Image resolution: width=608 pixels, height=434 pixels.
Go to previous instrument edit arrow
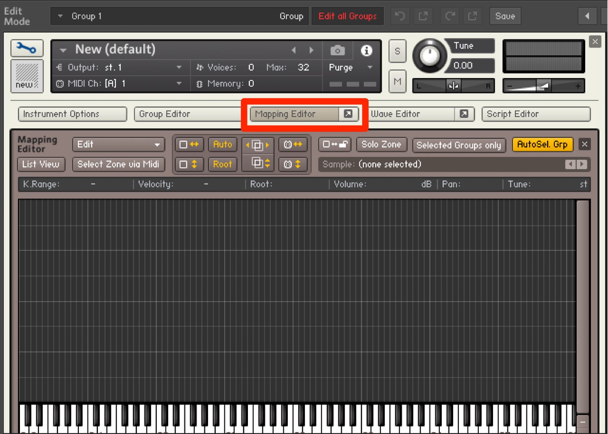pos(587,16)
